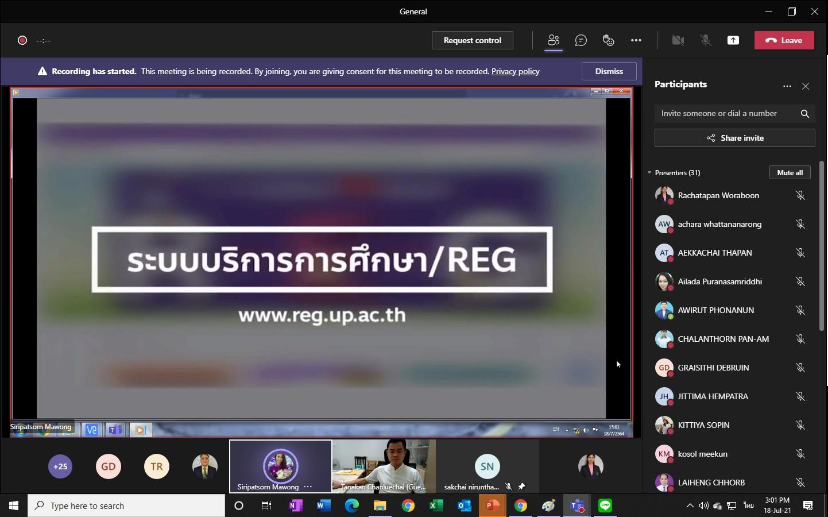Toggle mic icon for Rachatapan Woraboon
This screenshot has height=517, width=828.
[800, 195]
